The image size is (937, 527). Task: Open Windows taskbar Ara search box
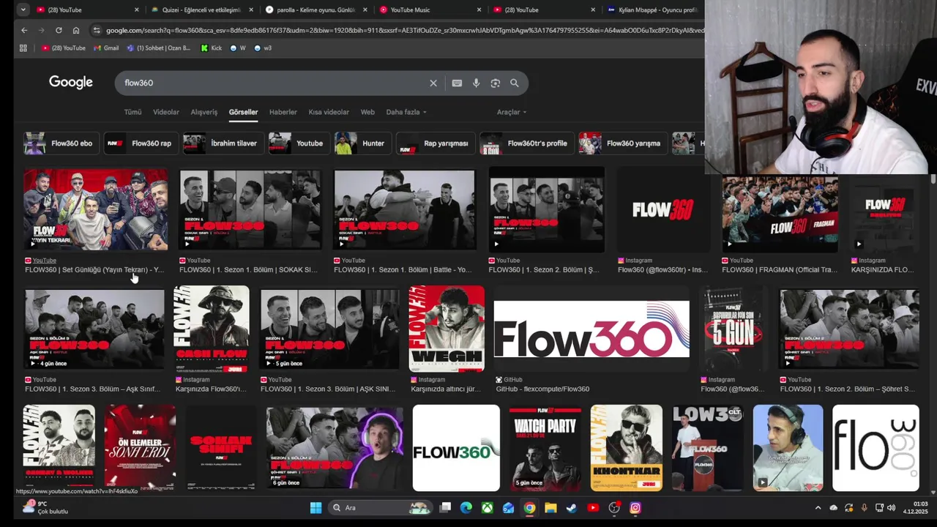[x=379, y=508]
